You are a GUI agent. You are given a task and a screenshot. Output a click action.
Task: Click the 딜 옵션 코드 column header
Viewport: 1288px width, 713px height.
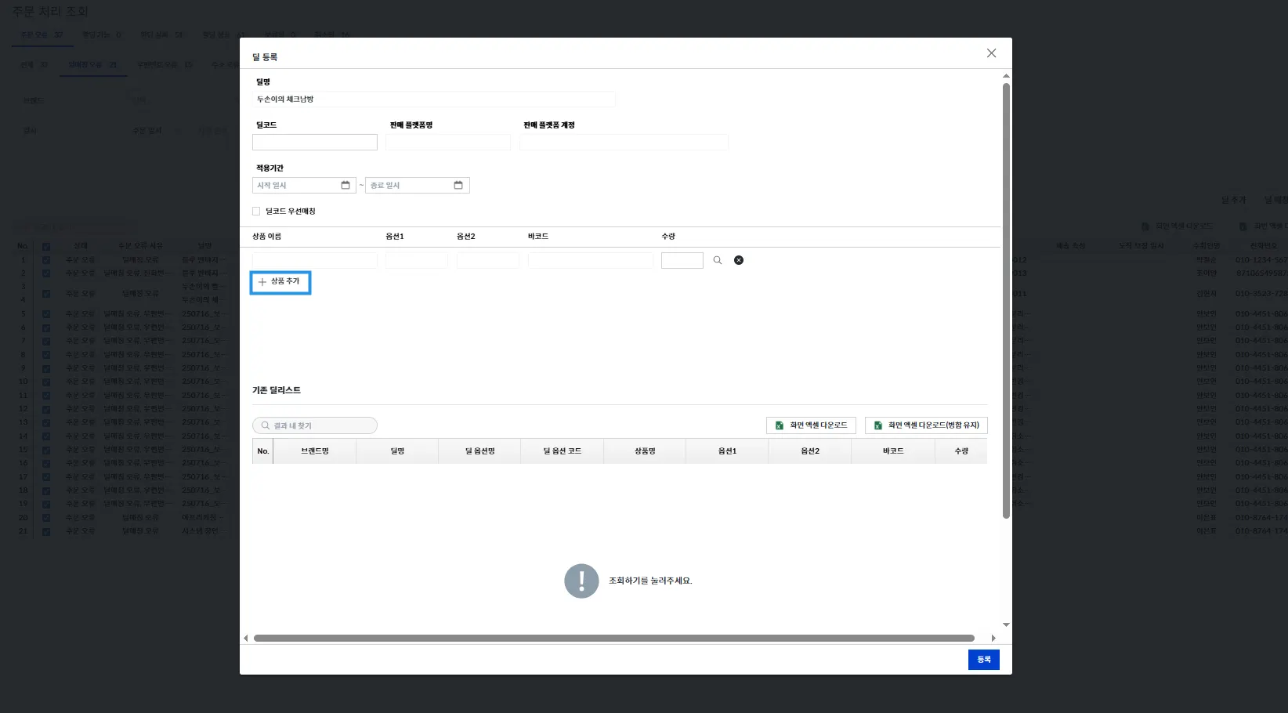pyautogui.click(x=563, y=451)
